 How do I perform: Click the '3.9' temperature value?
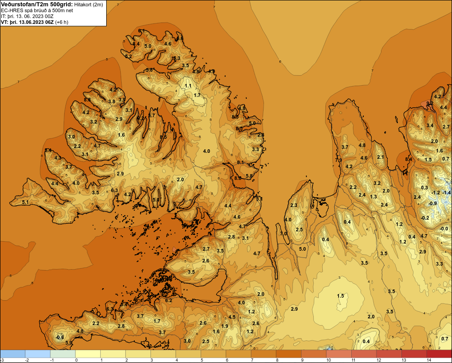tap(122, 100)
